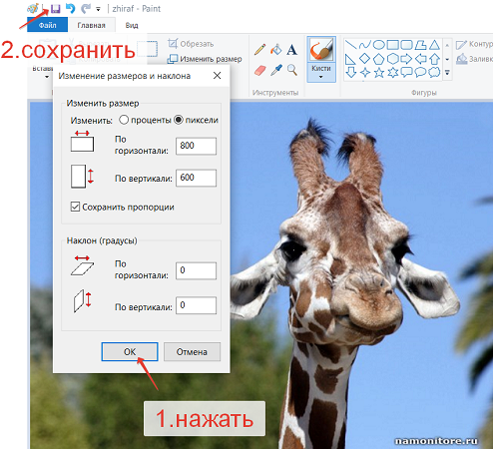
Task: Choose the Down arrow shape
Action: pos(351,72)
